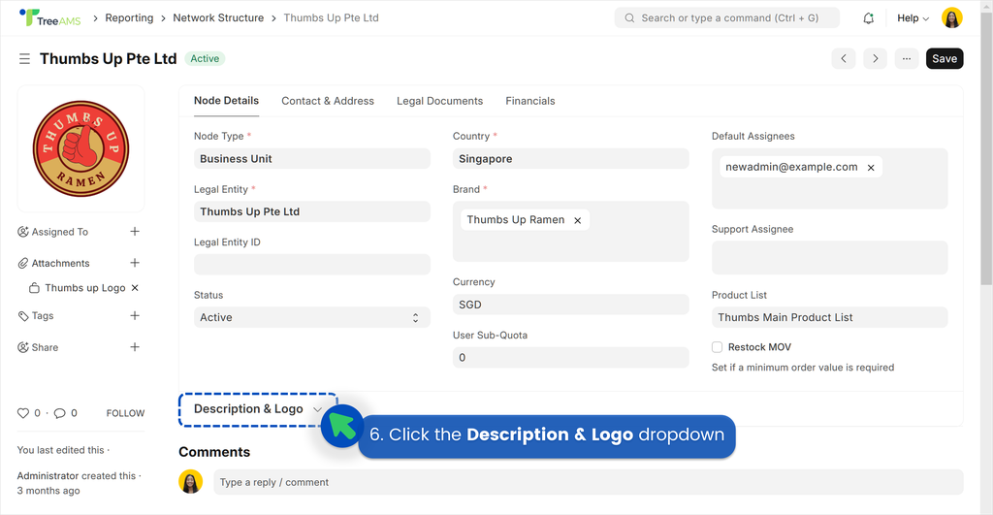
Task: Click the Active status badge
Action: (205, 58)
